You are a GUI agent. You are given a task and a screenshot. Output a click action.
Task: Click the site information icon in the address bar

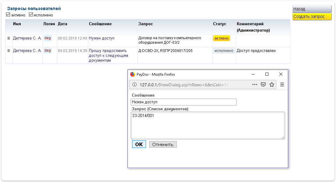134,85
